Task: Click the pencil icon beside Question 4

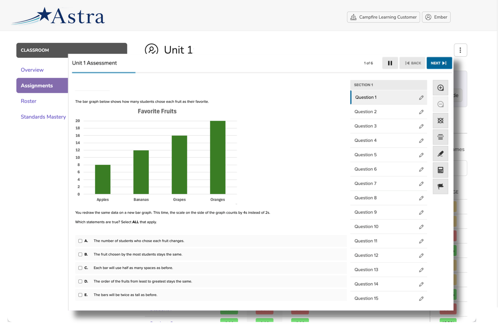Action: pyautogui.click(x=421, y=140)
